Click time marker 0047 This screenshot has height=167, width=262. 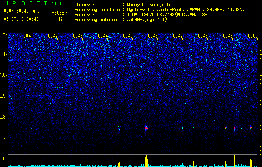tap(178, 36)
